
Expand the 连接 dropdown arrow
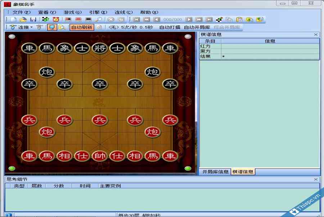31,27
